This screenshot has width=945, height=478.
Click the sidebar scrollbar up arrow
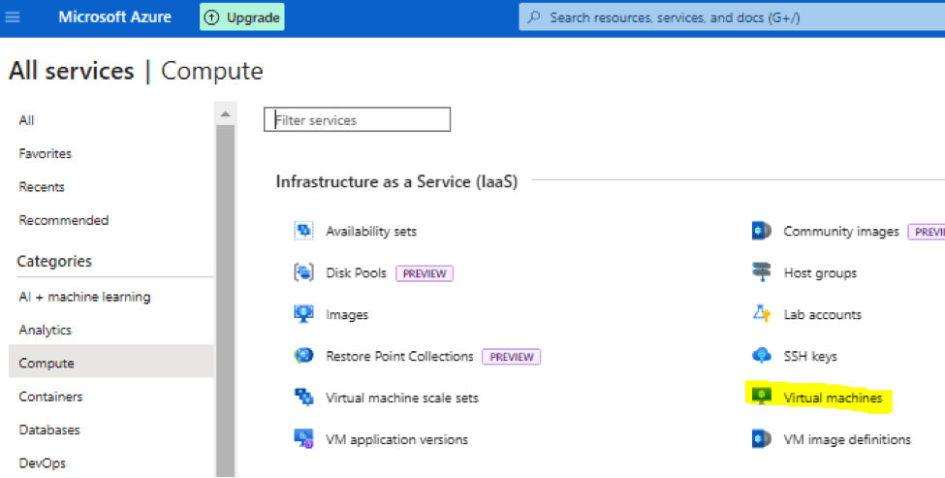[x=225, y=114]
